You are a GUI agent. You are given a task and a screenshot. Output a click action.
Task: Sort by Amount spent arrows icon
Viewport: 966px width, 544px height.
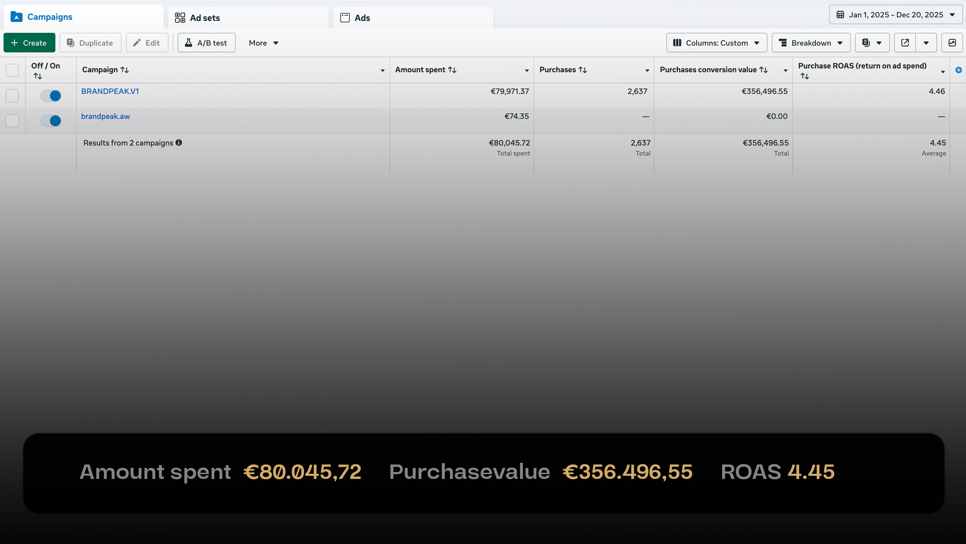452,70
